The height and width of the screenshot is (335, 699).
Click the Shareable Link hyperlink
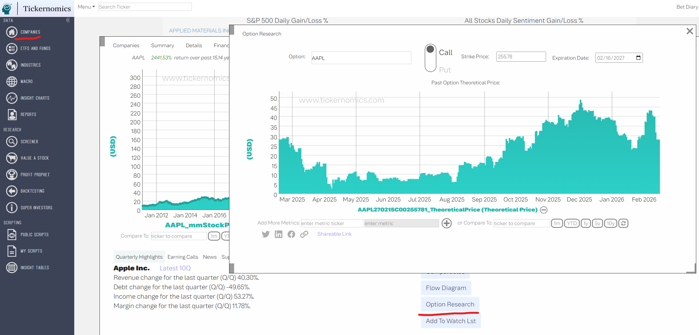[x=334, y=234]
